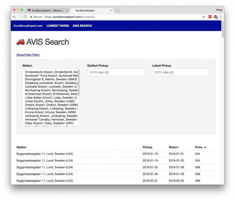Open the Chrome three-dot menu
Viewport: 235px width, 200px height.
[221, 17]
